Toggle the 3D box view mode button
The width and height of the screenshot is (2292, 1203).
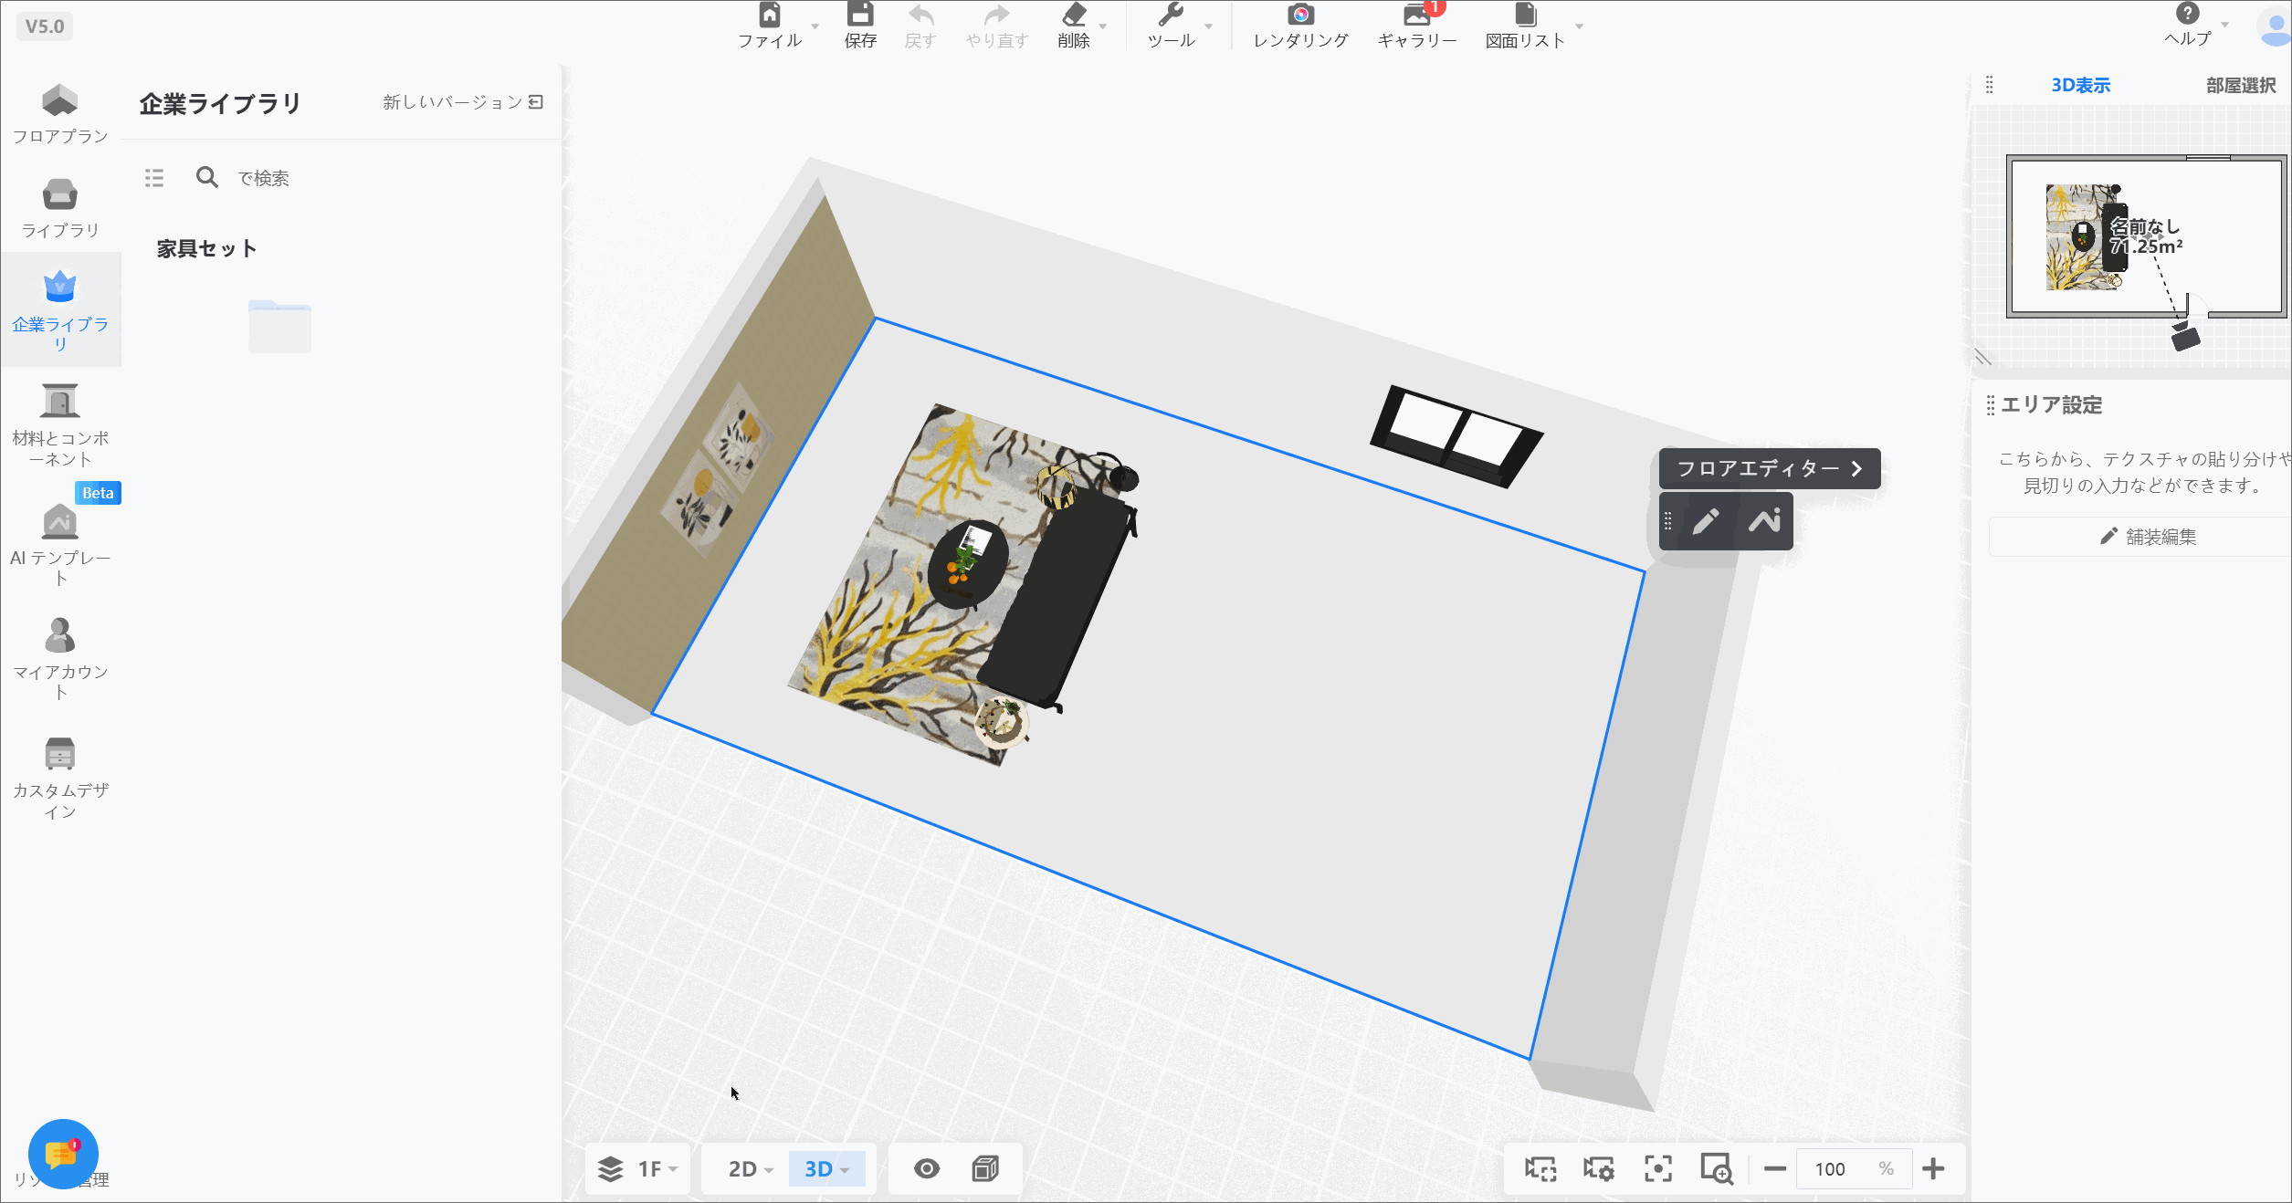coord(985,1168)
